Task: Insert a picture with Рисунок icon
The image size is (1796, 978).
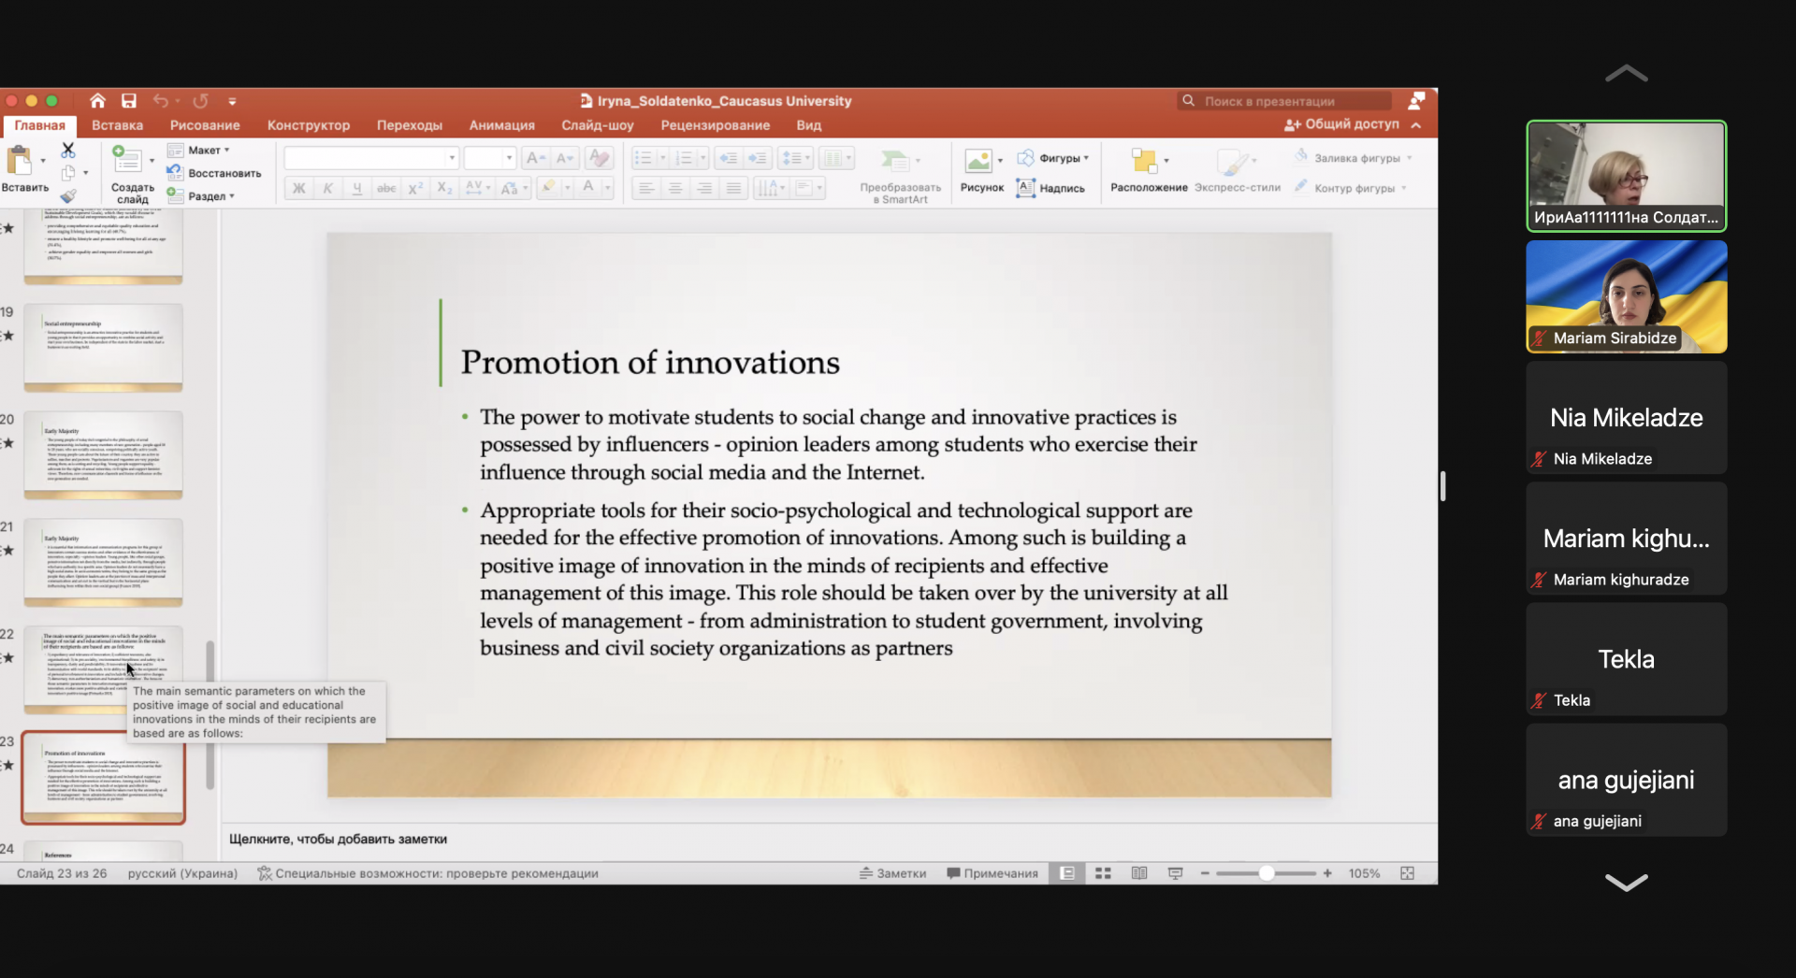Action: 978,162
